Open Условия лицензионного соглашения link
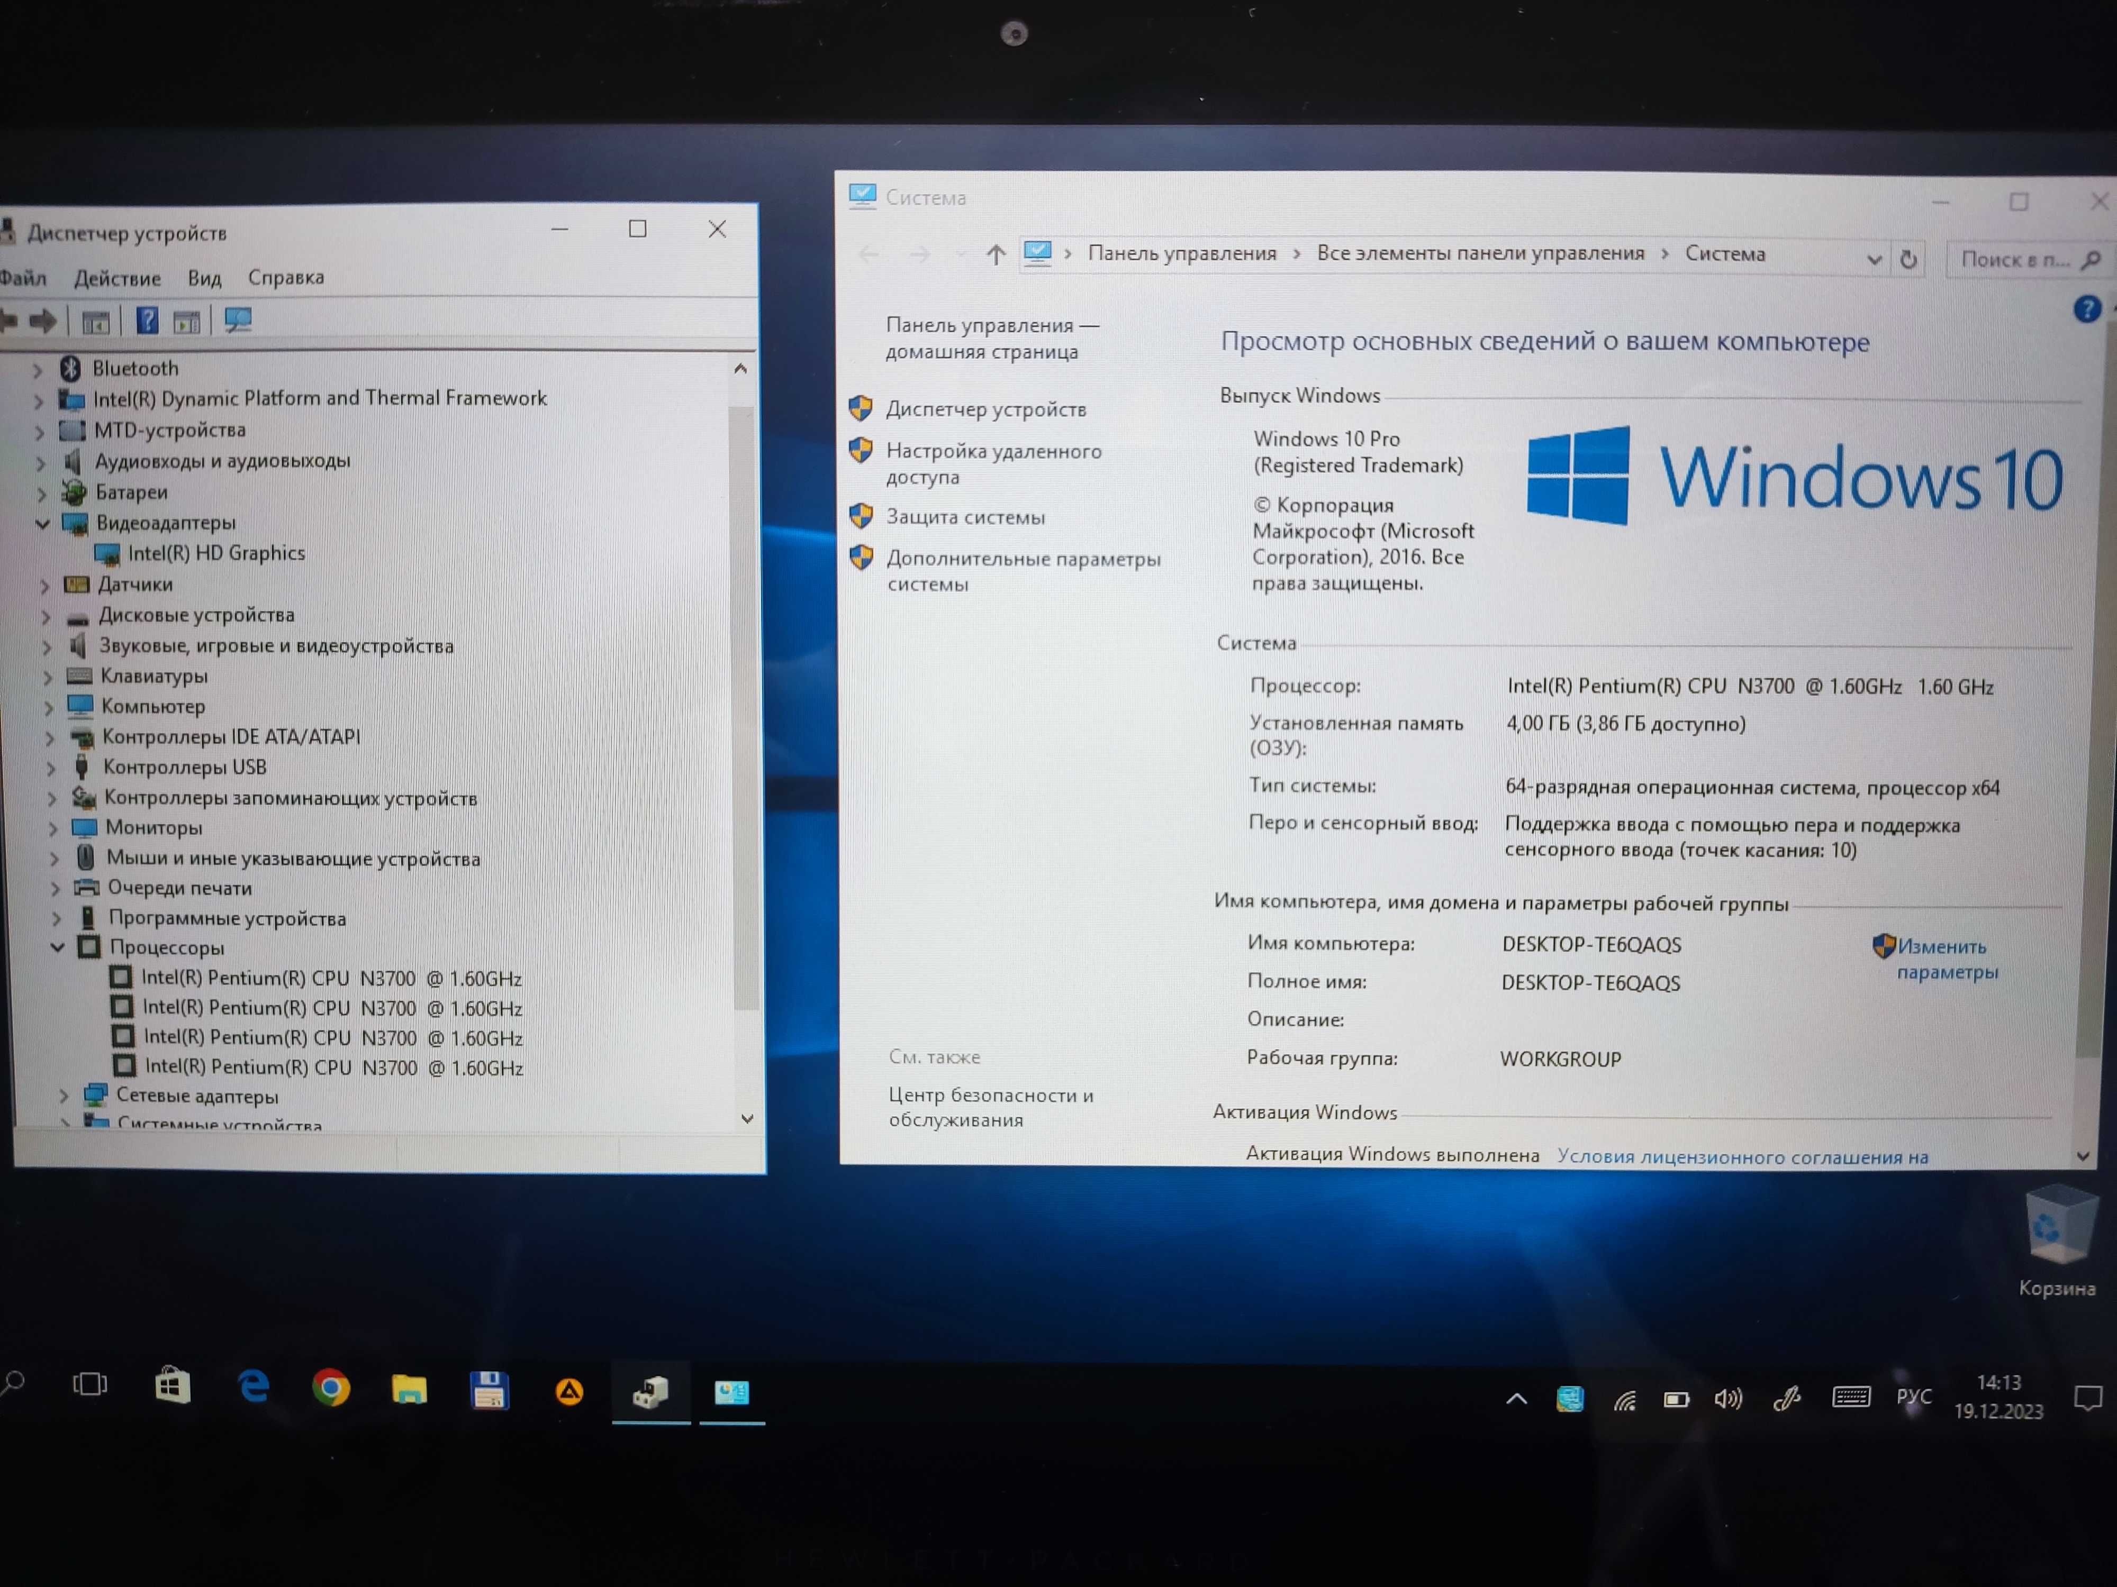Viewport: 2117px width, 1587px height. 1742,1156
